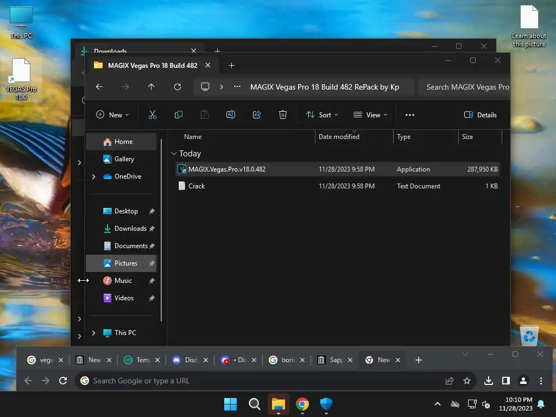Sort by the Type column header
Screen dimensions: 556x417
click(404, 137)
